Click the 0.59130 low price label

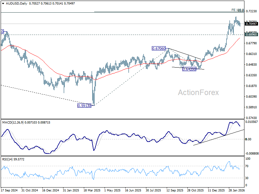tap(84, 106)
